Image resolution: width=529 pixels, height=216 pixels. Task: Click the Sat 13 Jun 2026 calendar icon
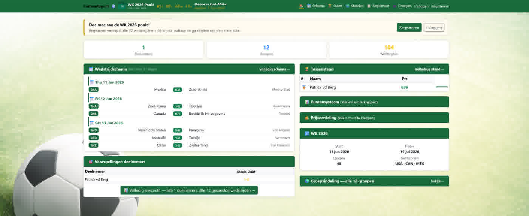pos(91,123)
